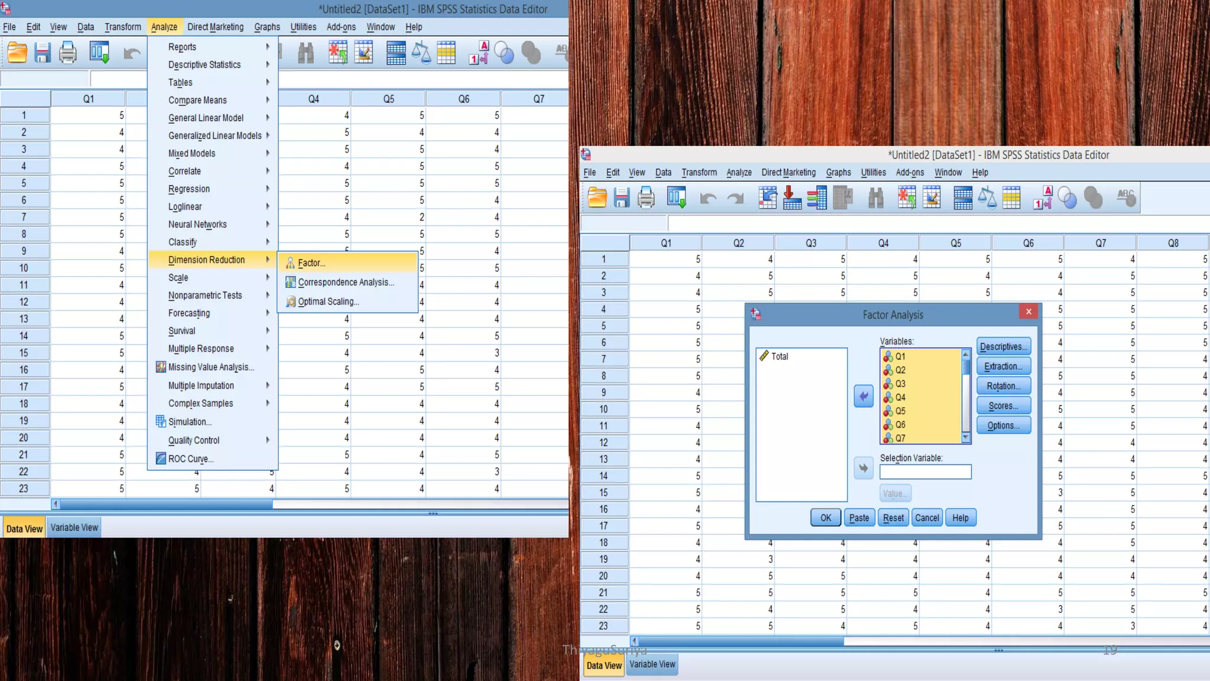Expand the Descriptive Statistics submenu
The height and width of the screenshot is (681, 1210).
coord(204,64)
